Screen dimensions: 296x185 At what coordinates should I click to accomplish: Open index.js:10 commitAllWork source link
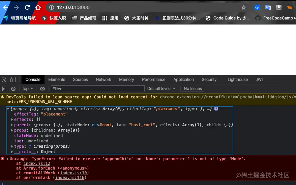73,173
